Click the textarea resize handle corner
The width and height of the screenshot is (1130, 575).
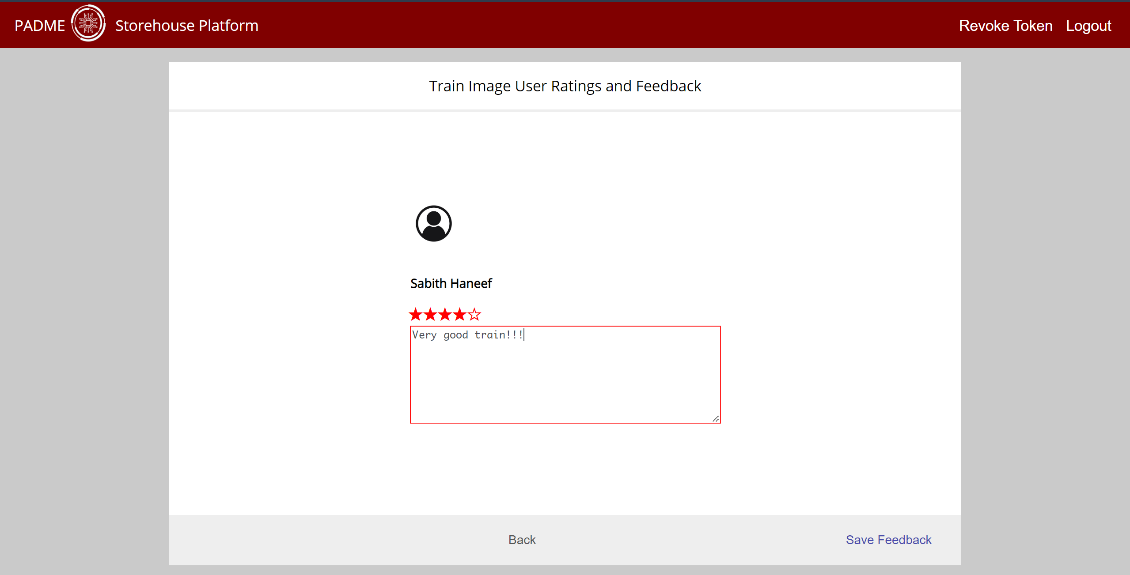[716, 418]
